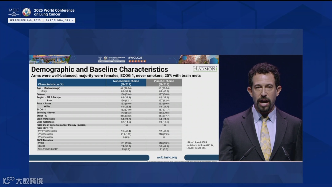
Task: Click the '60 (36-84)' age value
Action: click(164, 88)
